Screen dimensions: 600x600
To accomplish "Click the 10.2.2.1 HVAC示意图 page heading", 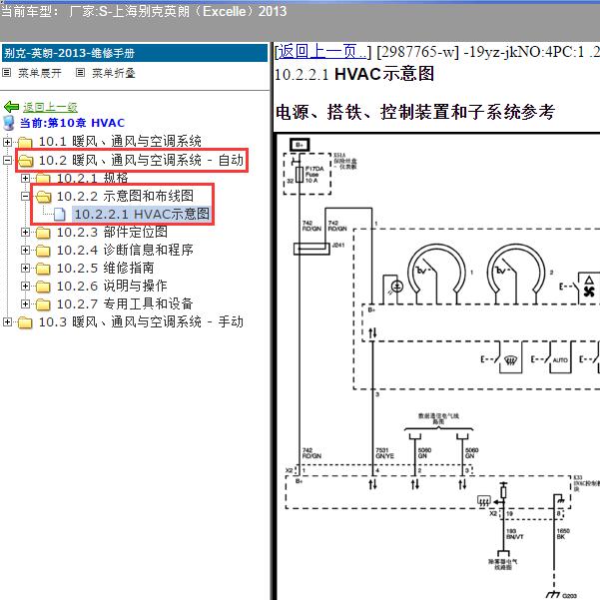I will point(354,74).
